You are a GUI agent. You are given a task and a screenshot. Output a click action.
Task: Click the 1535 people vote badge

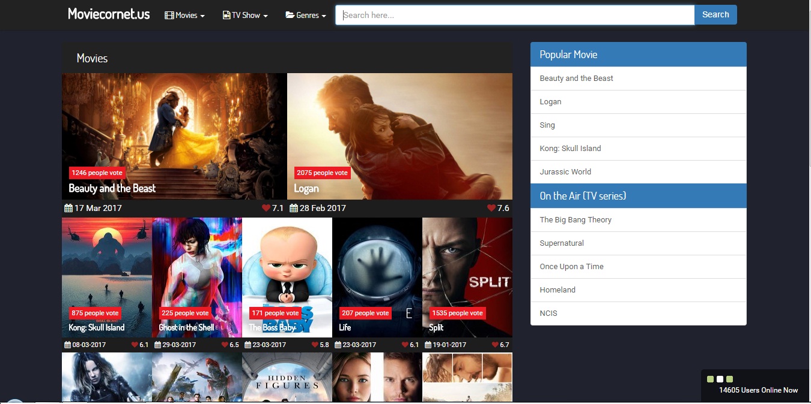click(x=457, y=313)
